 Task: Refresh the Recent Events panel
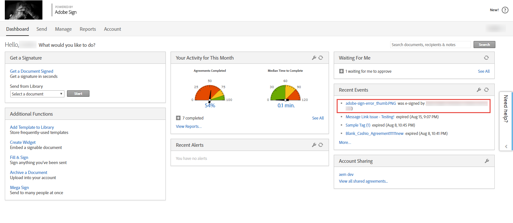click(x=486, y=90)
